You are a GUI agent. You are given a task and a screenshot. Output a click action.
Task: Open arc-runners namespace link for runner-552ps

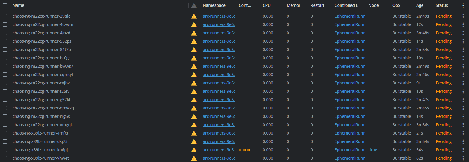[x=219, y=41]
